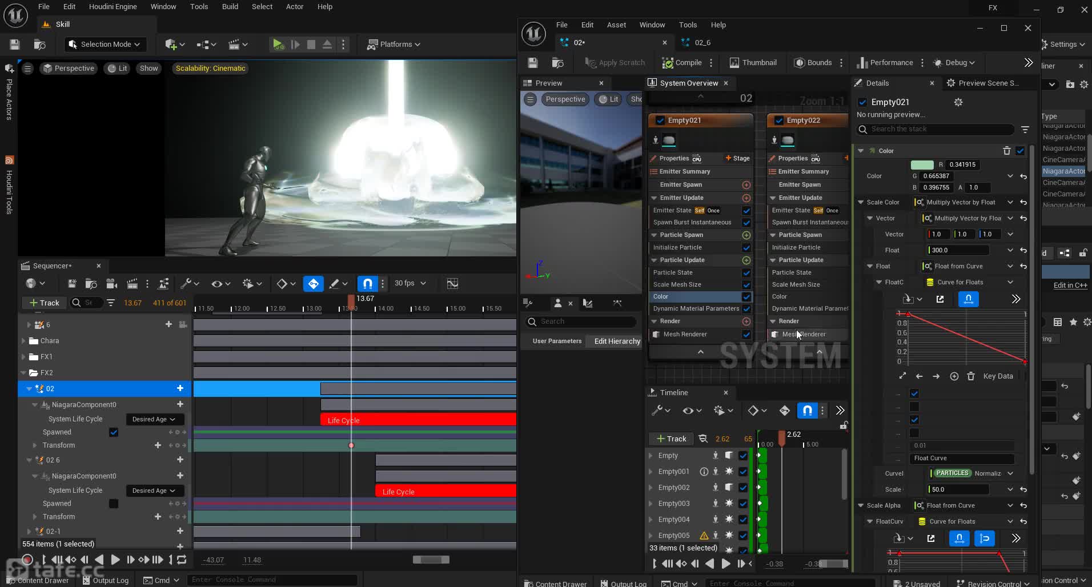Add a Stage to Empty021 emitter
1092x587 pixels.
(737, 159)
